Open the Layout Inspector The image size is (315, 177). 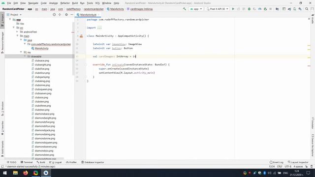click(298, 162)
